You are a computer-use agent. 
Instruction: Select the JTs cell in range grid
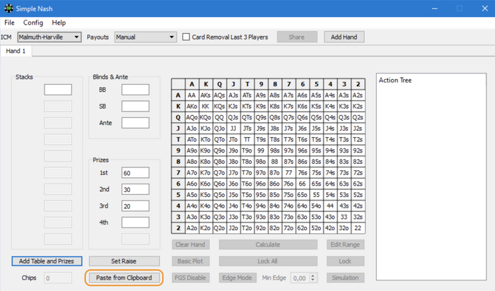coord(247,129)
